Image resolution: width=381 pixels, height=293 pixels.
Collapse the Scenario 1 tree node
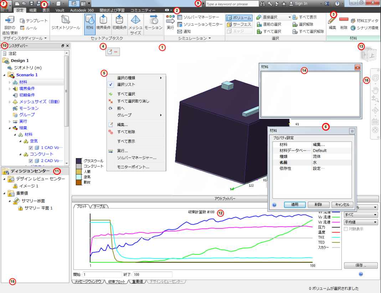click(4, 75)
